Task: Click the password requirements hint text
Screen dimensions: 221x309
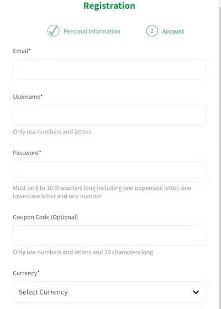Action: pyautogui.click(x=102, y=192)
